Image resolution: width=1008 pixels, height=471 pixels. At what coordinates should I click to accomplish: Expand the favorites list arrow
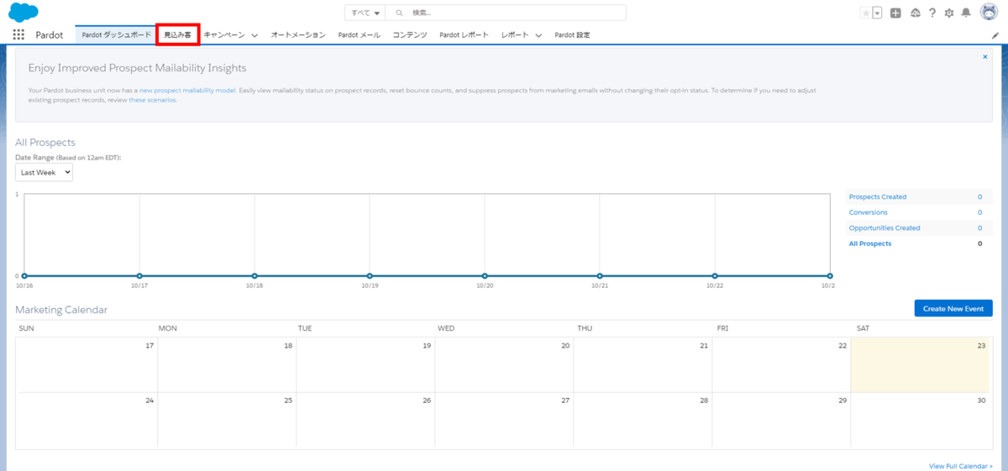(877, 13)
